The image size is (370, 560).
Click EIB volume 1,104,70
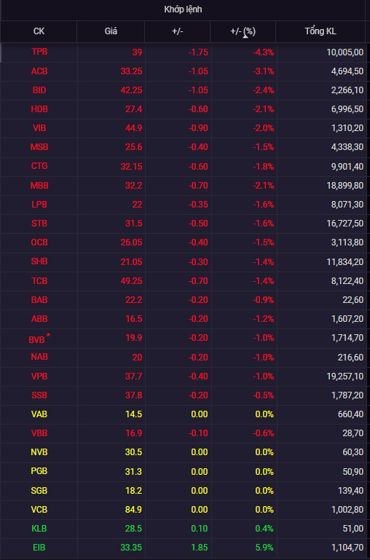pos(347,548)
